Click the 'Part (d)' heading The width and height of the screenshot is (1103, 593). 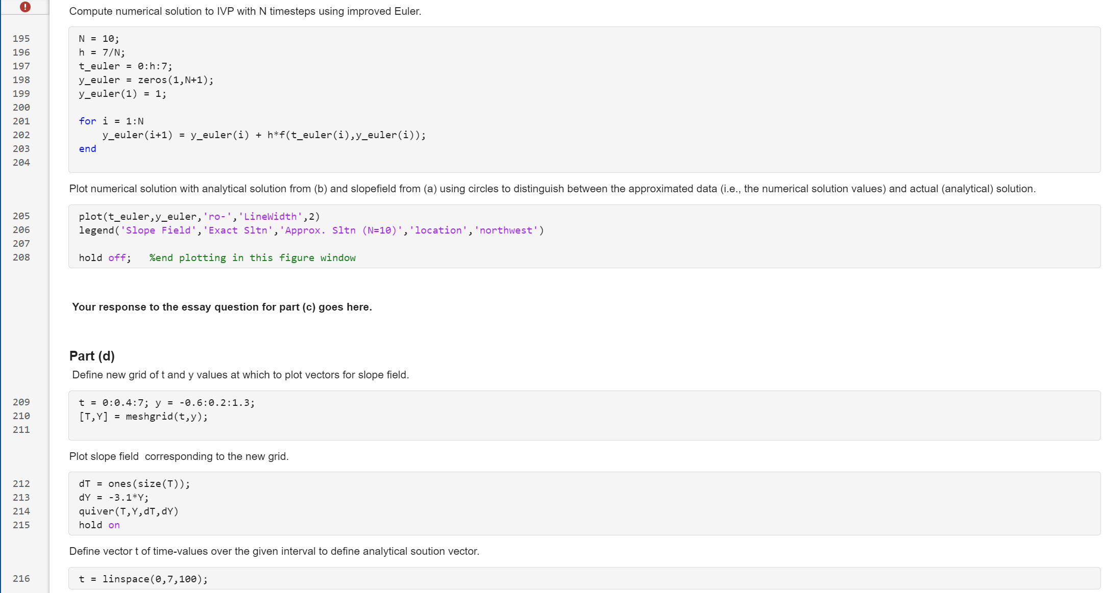coord(92,356)
